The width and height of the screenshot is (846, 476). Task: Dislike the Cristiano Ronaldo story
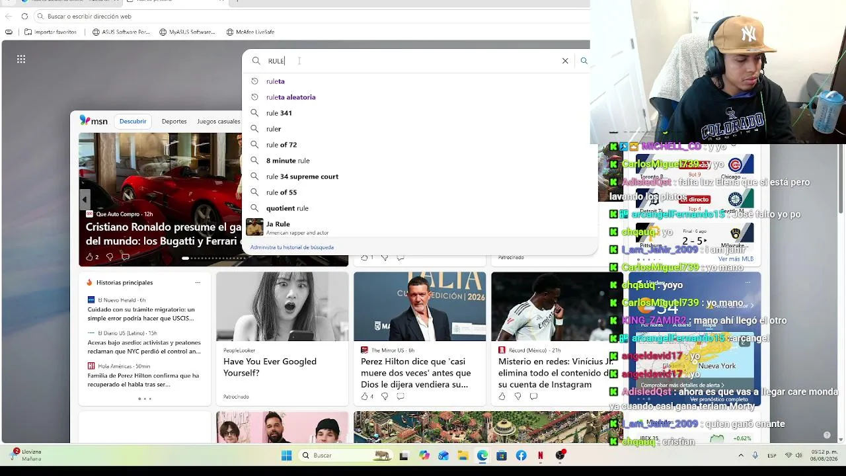tap(109, 257)
